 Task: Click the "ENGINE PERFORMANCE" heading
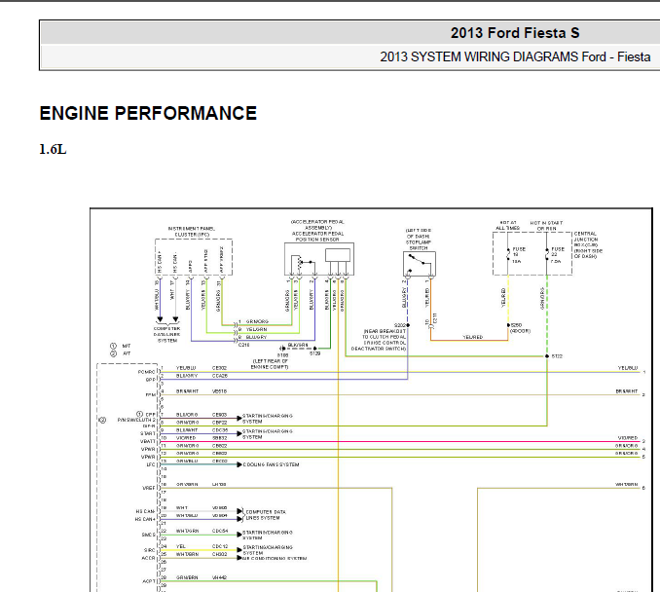pyautogui.click(x=148, y=113)
